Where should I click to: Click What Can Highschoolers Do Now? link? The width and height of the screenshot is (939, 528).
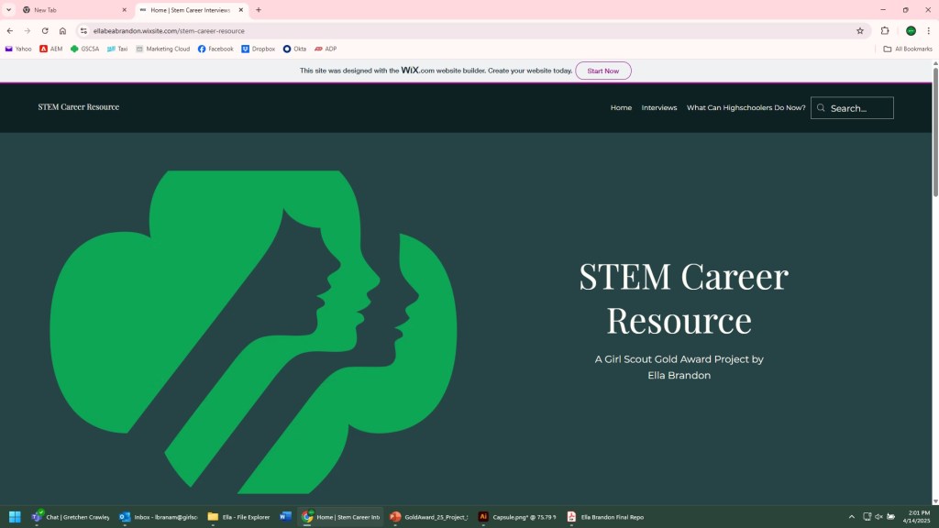746,107
